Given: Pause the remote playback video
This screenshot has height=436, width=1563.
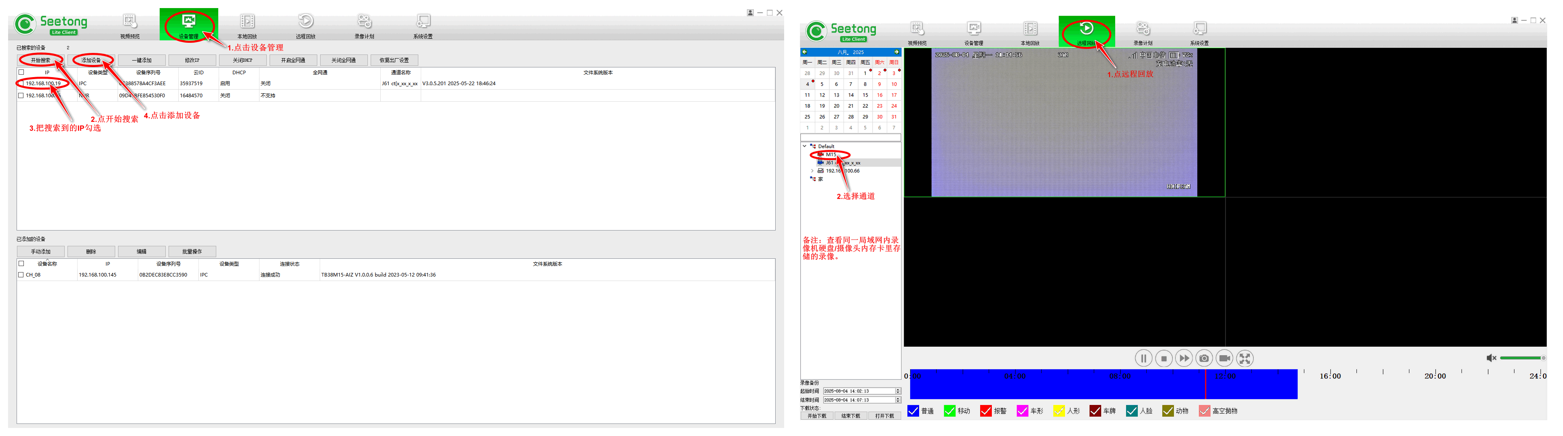Looking at the screenshot, I should (1143, 358).
